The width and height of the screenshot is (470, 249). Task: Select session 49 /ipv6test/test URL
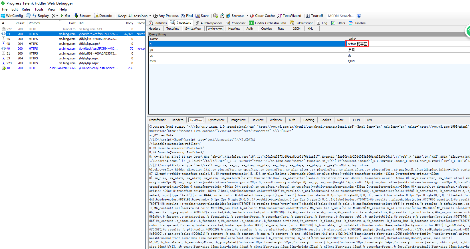click(x=72, y=49)
